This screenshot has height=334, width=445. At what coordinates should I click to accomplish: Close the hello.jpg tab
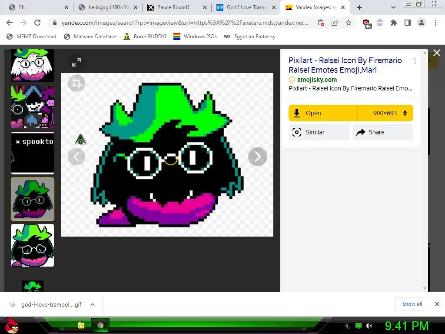click(136, 7)
